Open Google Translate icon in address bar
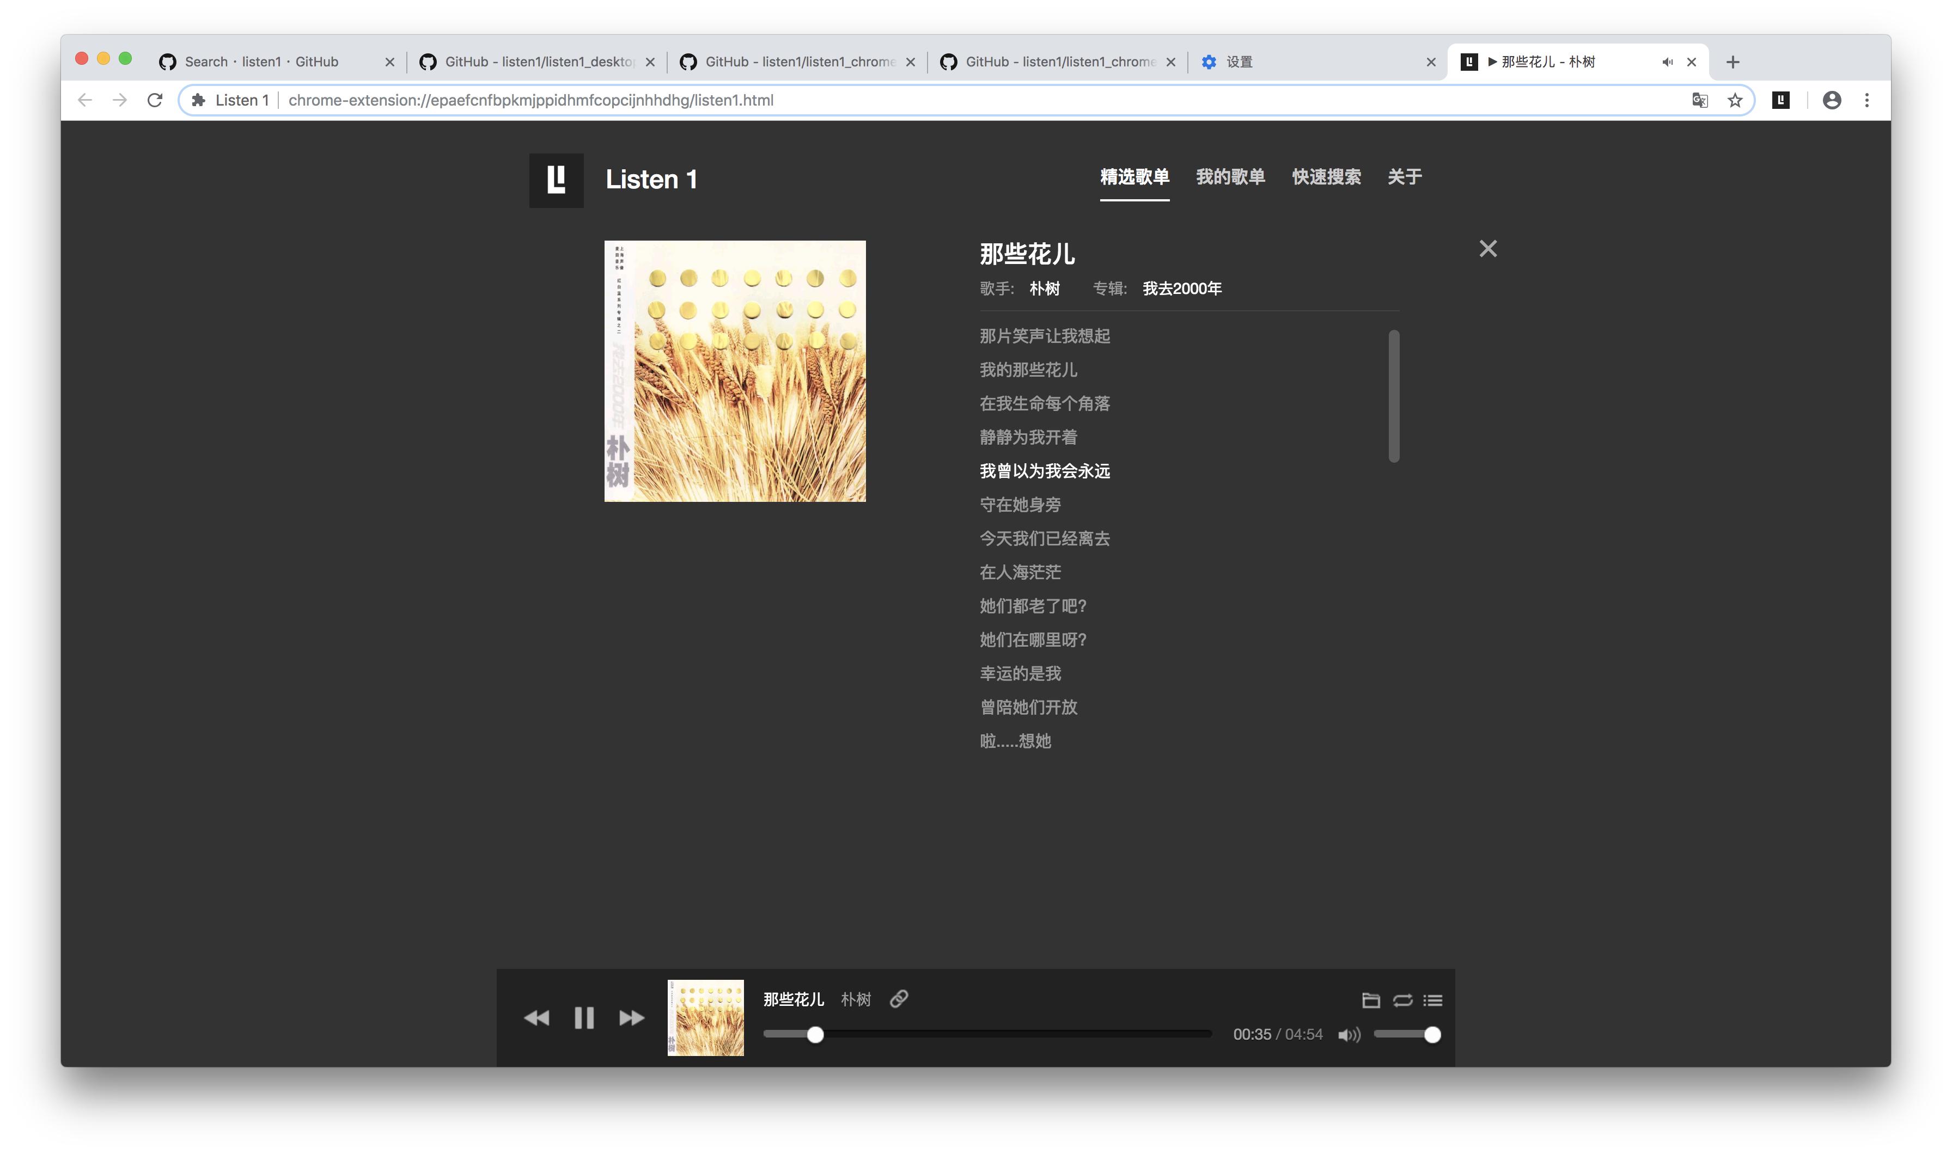Viewport: 1952px width, 1154px height. coord(1700,100)
